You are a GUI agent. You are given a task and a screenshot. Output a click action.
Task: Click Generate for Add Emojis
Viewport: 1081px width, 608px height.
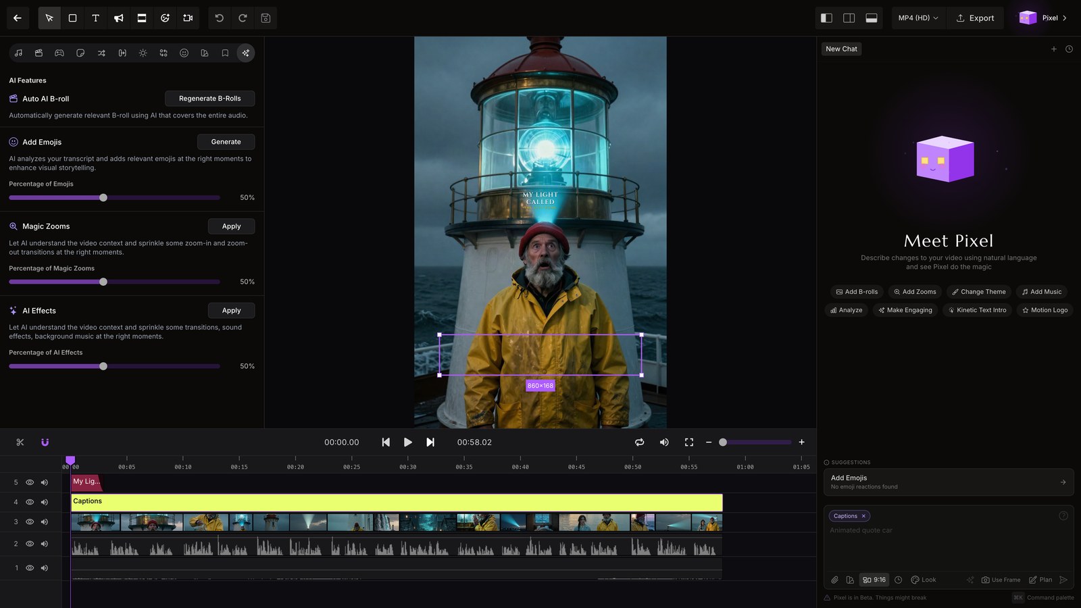point(226,142)
